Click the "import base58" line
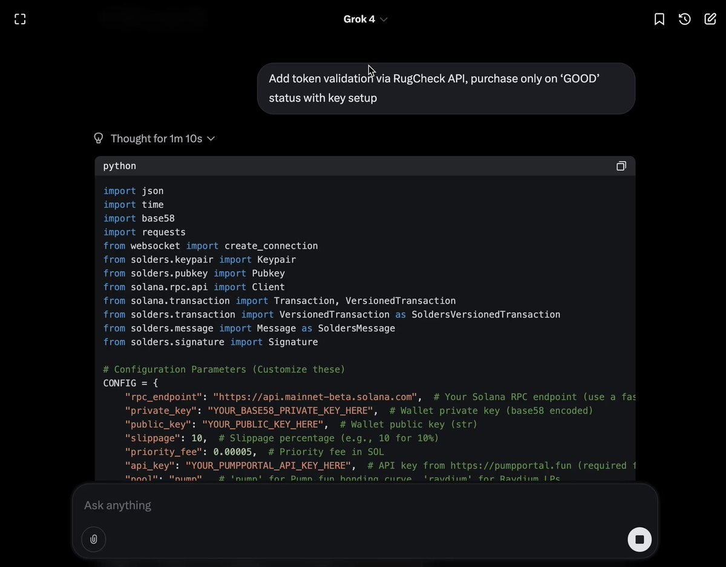This screenshot has width=726, height=567. 139,218
